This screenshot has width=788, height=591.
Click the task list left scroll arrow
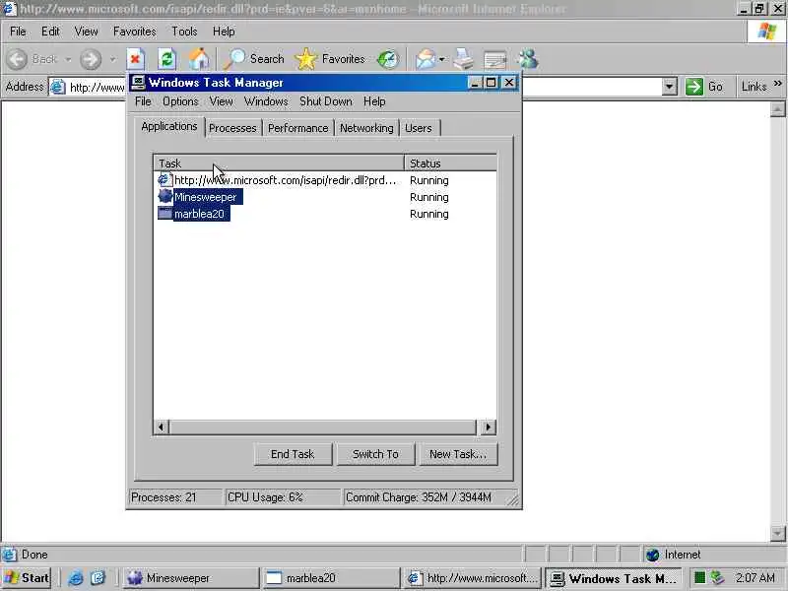click(x=162, y=427)
